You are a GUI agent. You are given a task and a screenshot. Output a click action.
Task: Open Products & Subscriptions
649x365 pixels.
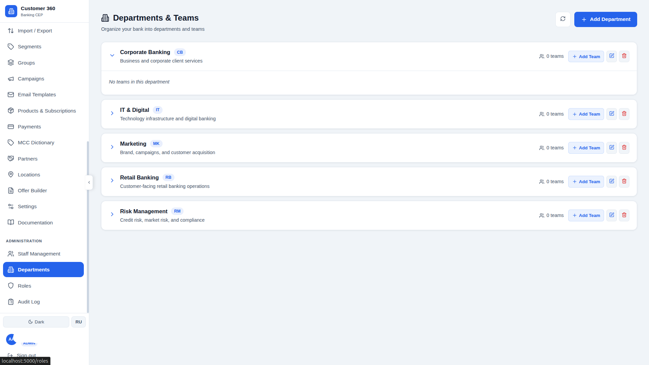(x=43, y=111)
